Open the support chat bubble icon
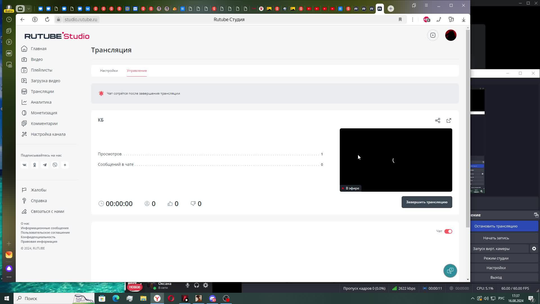Image resolution: width=540 pixels, height=304 pixels. (x=450, y=271)
